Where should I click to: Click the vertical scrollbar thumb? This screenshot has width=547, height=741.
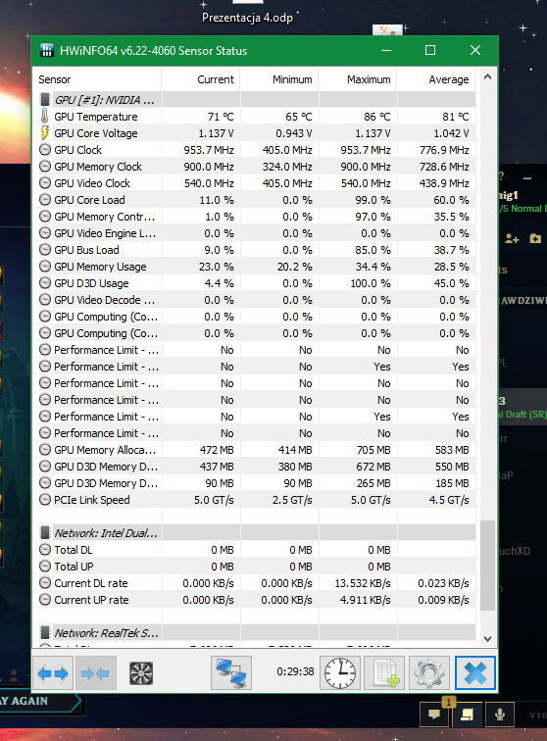coord(488,566)
